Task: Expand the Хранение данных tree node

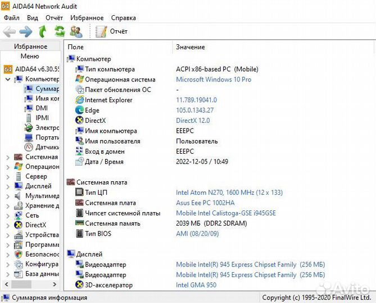Action: pyautogui.click(x=8, y=206)
